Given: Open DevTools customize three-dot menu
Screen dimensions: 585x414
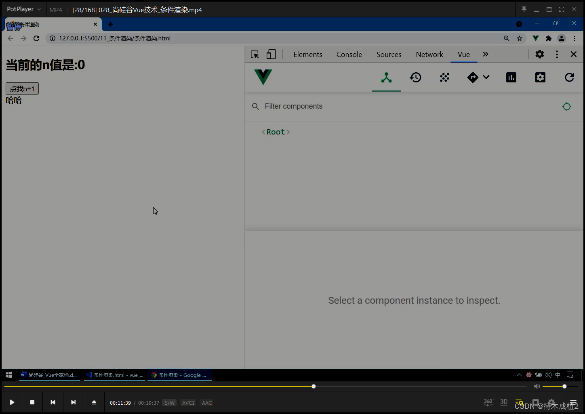Looking at the screenshot, I should pos(557,54).
